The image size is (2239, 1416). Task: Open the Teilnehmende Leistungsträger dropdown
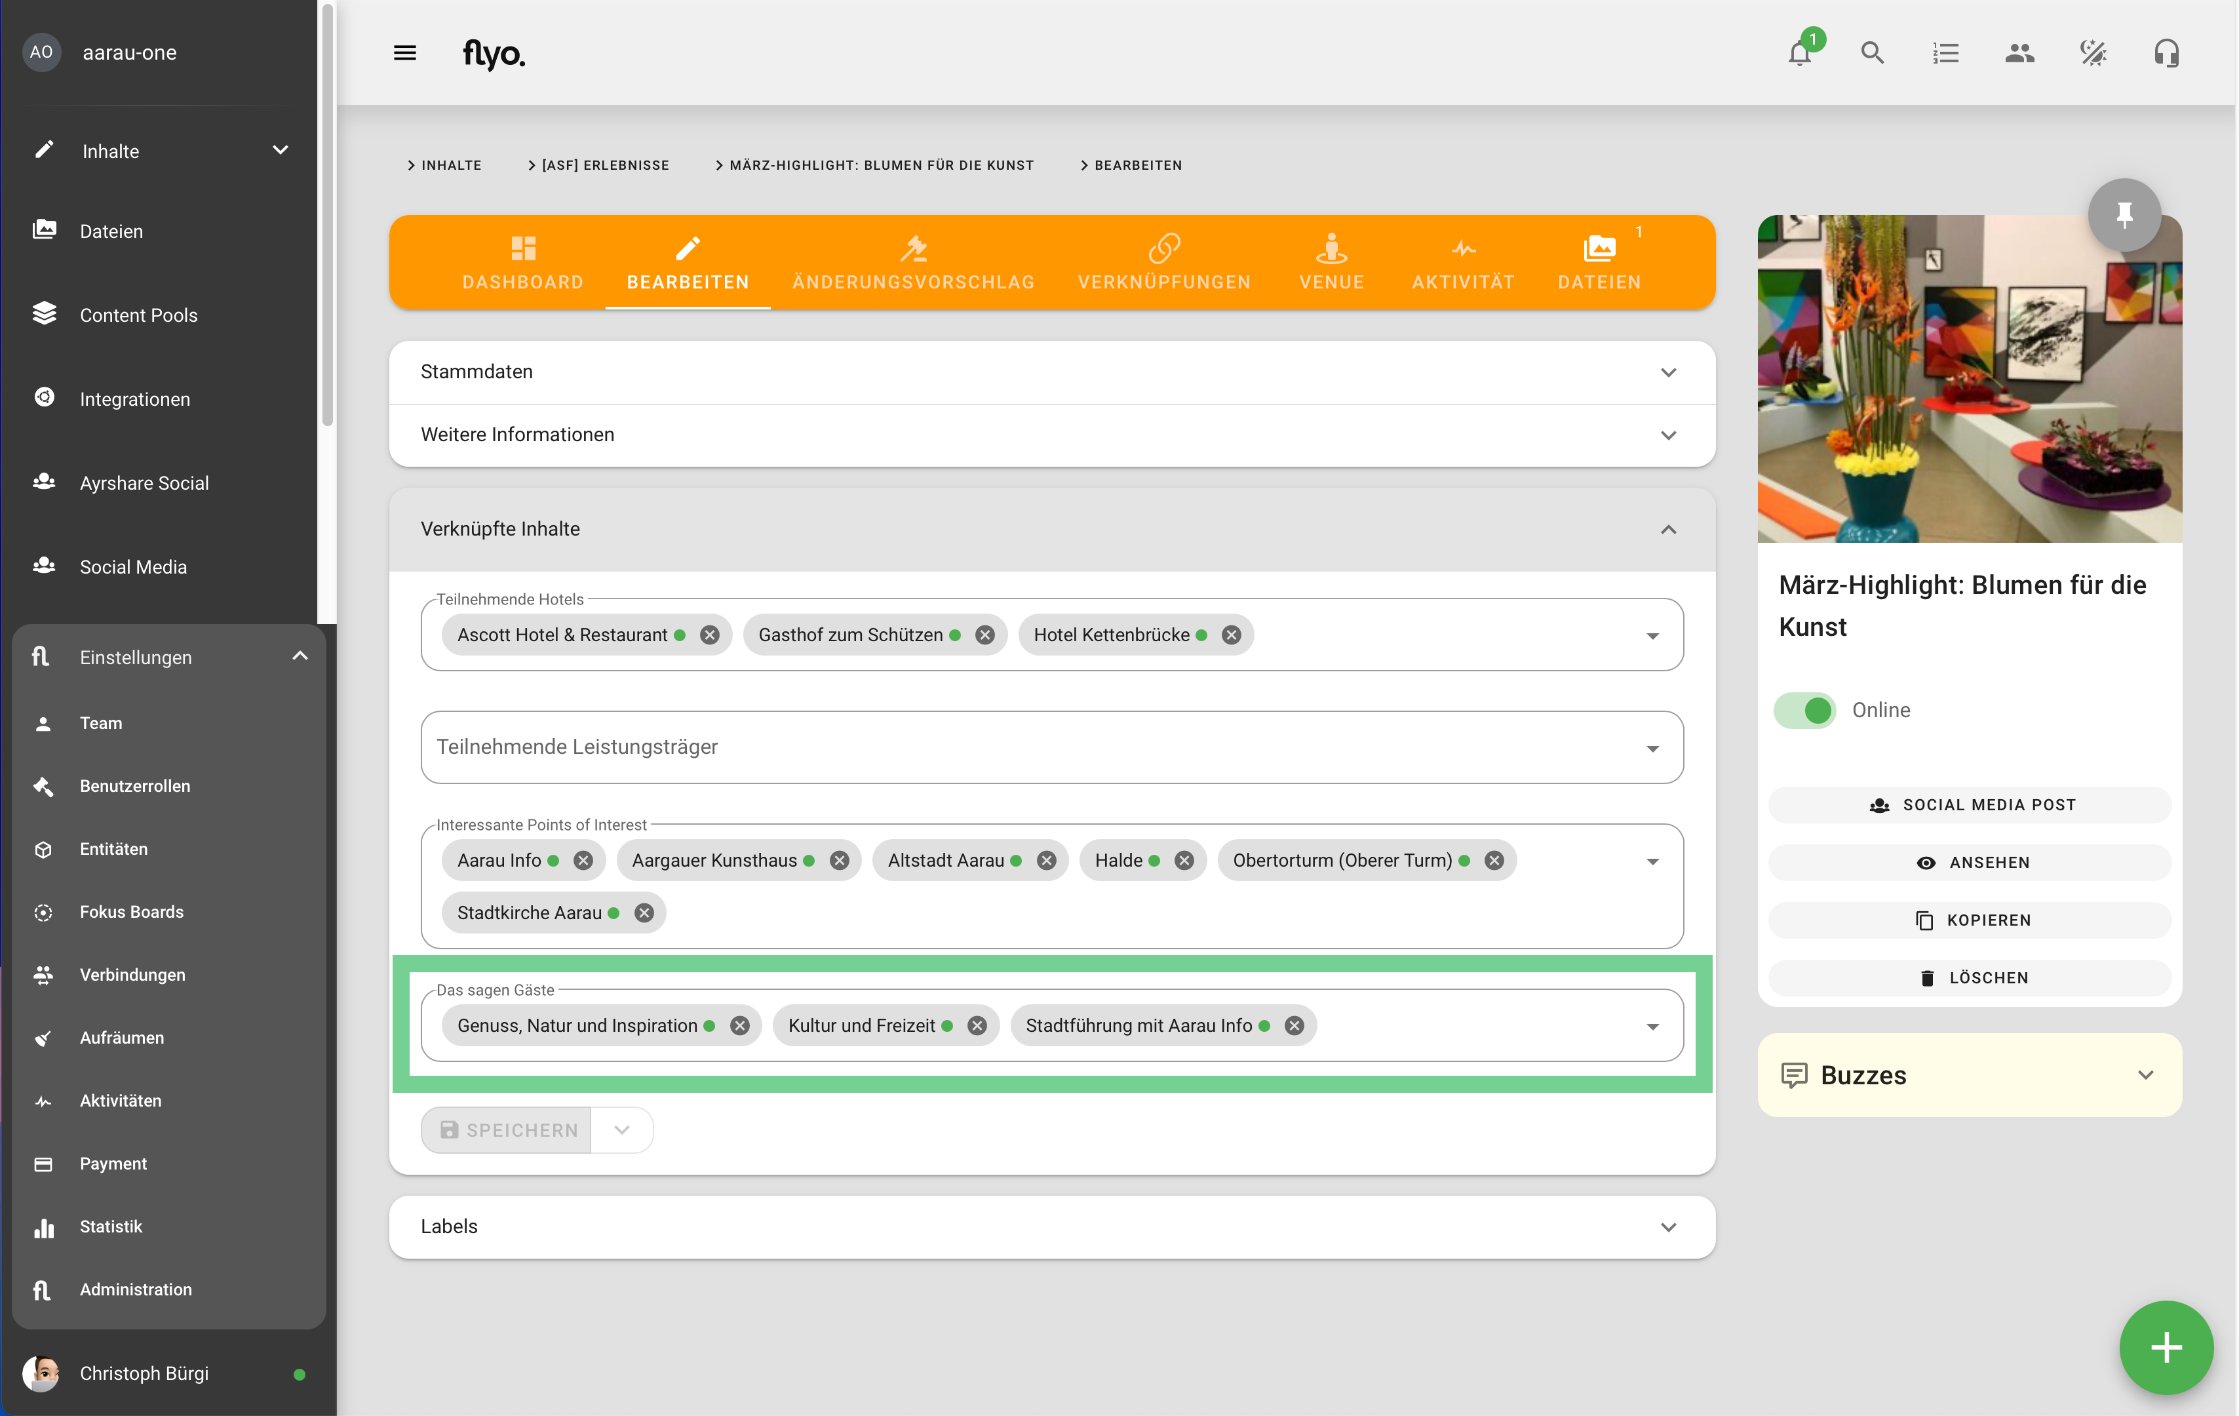click(1051, 747)
